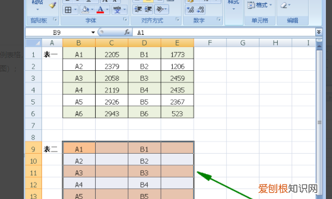Click the Select All corner button
Screen dimensions: 332x199
(x=33, y=43)
